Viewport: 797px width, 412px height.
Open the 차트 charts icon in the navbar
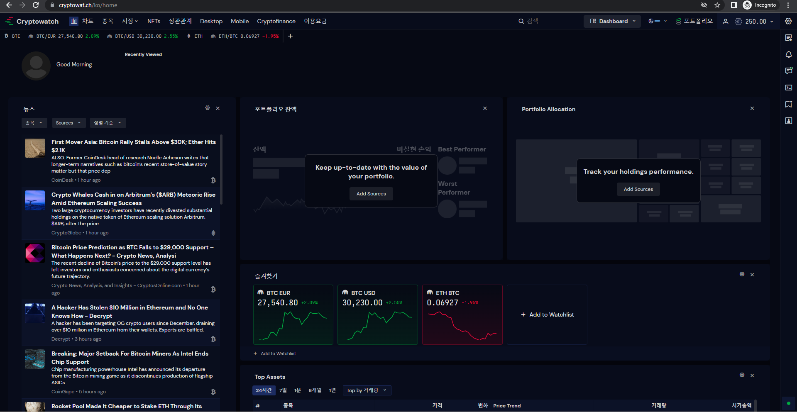(x=74, y=21)
